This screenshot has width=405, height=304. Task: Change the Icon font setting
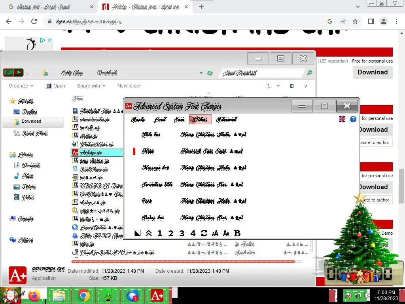click(213, 201)
